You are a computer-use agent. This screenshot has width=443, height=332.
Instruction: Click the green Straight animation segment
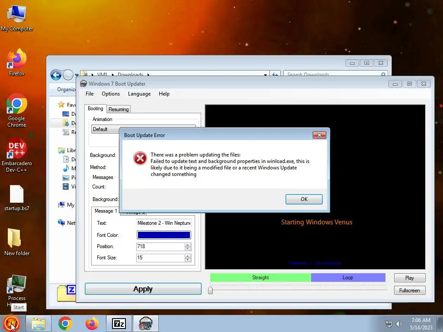click(x=260, y=278)
